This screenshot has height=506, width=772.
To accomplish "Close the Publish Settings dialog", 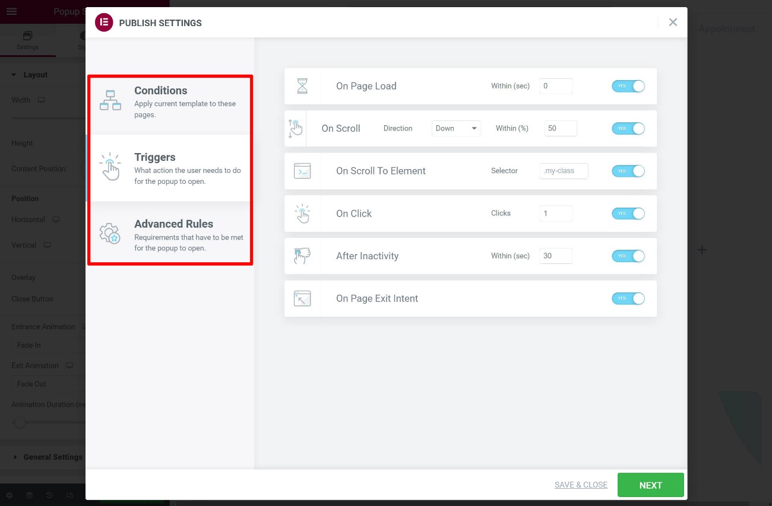I will 673,23.
